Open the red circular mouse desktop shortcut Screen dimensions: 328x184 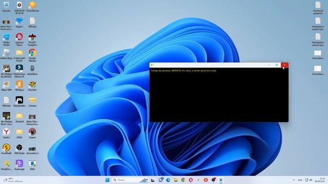(32, 133)
